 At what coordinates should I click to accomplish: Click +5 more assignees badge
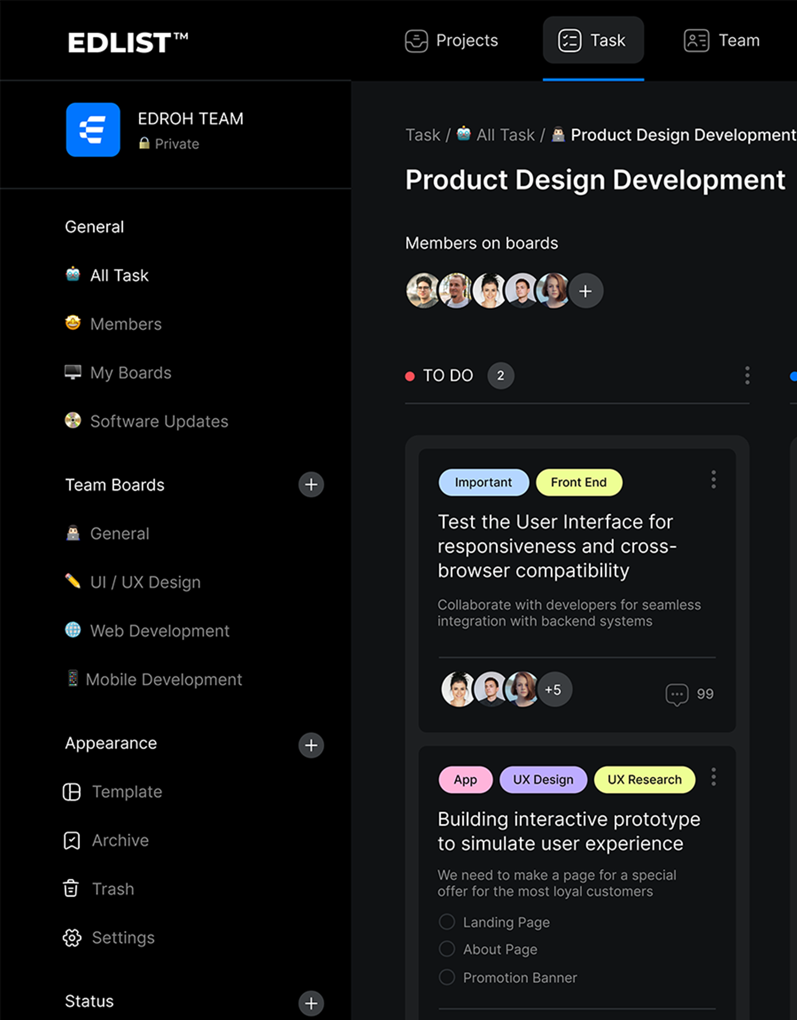click(554, 689)
